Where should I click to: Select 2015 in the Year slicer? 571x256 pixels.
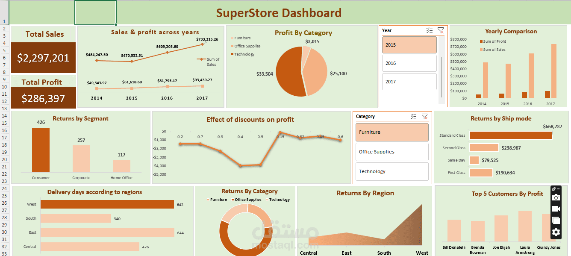coord(409,45)
